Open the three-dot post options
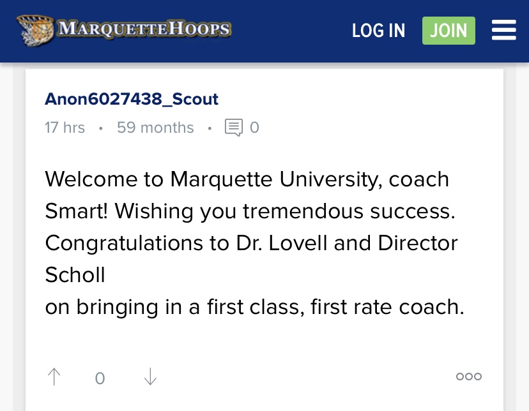 pyautogui.click(x=468, y=377)
